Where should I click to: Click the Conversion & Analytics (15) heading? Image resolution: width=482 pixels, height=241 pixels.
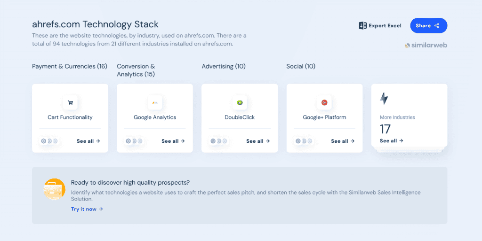tap(136, 70)
